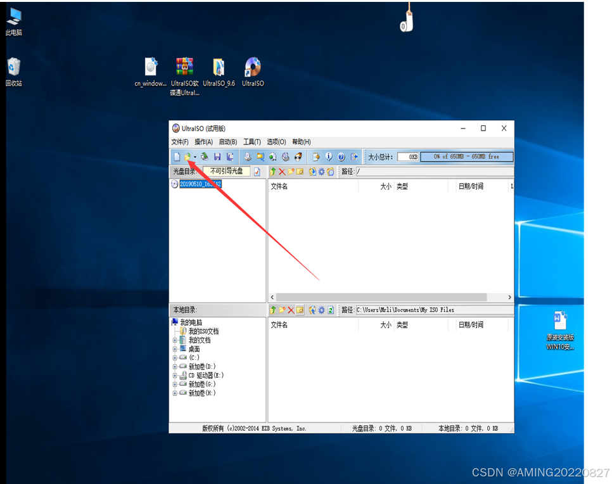Click the Save floppy disk toolbar icon

point(217,157)
